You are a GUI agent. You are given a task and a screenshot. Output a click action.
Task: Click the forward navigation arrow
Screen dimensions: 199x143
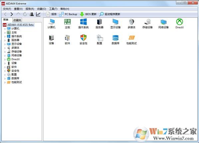pyautogui.click(x=12, y=14)
